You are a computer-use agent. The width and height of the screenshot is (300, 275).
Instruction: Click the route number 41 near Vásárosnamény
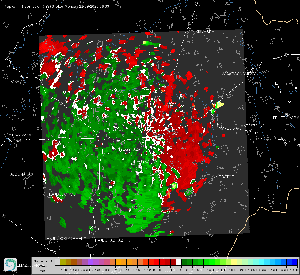pyautogui.click(x=233, y=89)
